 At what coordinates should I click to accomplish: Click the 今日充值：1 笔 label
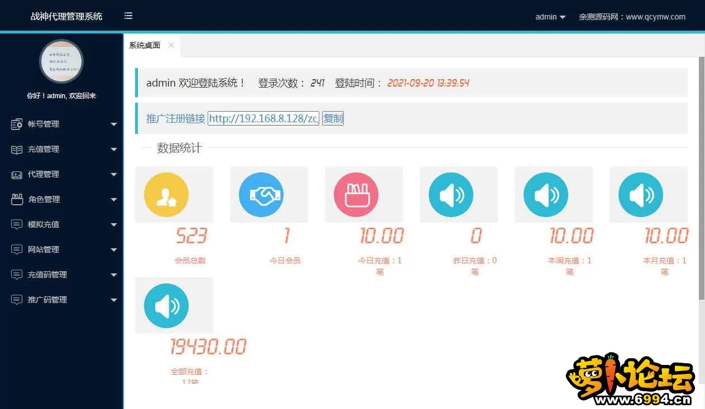(x=380, y=266)
